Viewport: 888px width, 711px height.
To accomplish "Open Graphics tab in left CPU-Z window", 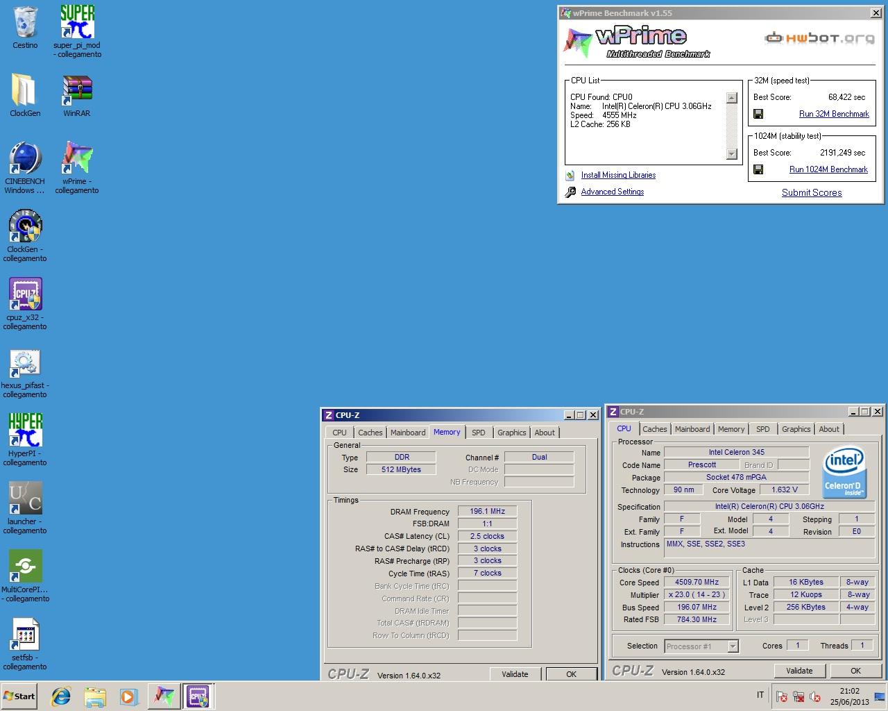I will tap(512, 433).
